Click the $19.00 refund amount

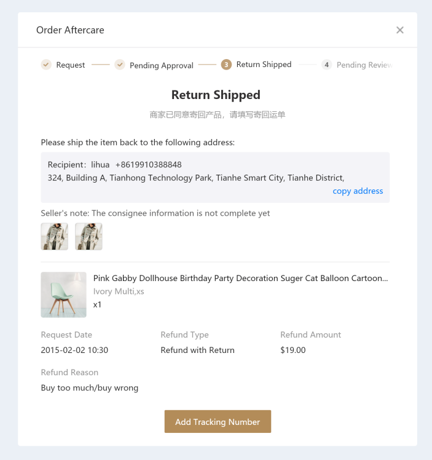coord(293,351)
